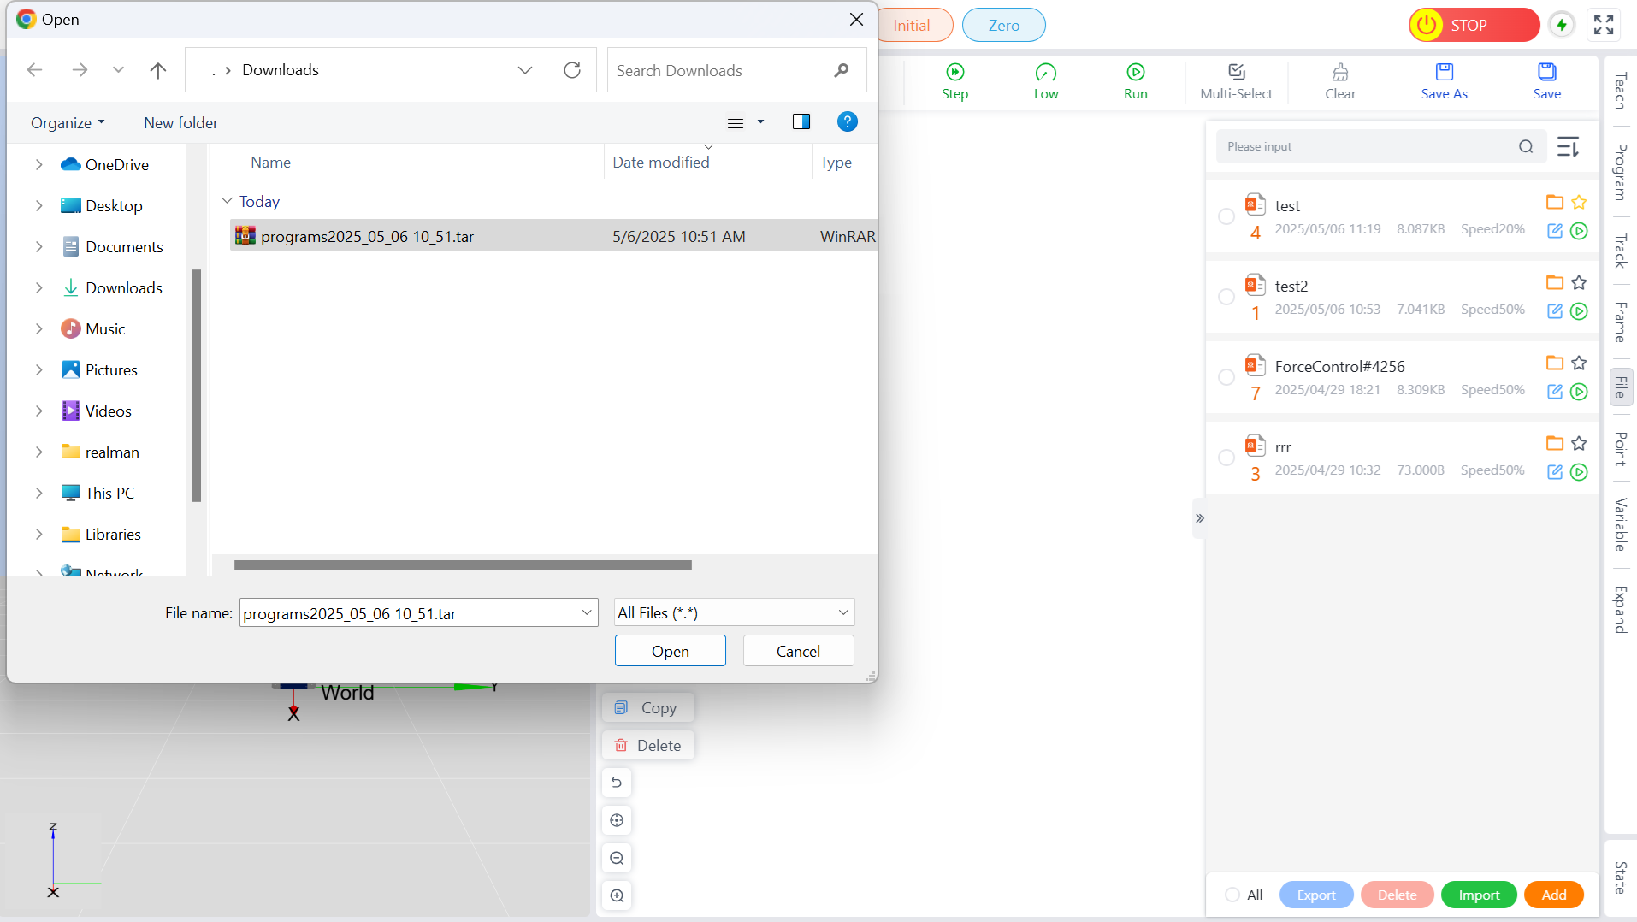Open folder icon for test program
Image resolution: width=1637 pixels, height=922 pixels.
pos(1555,203)
